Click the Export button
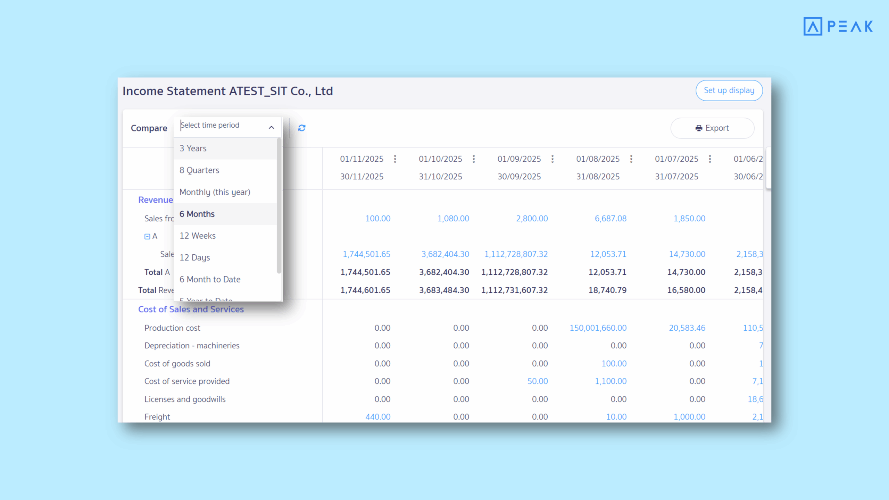This screenshot has height=500, width=889. click(712, 128)
